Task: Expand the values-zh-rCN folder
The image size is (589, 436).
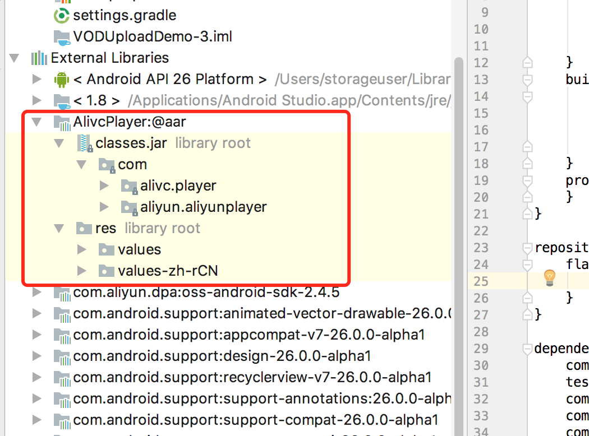Action: 81,271
